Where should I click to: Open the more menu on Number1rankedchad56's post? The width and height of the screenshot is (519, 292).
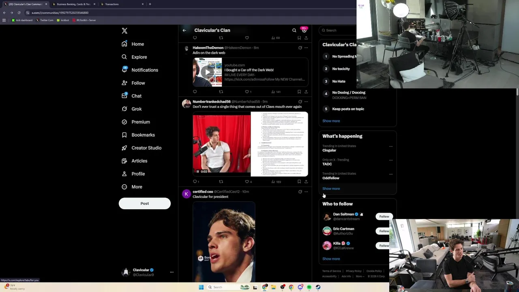pos(306,102)
